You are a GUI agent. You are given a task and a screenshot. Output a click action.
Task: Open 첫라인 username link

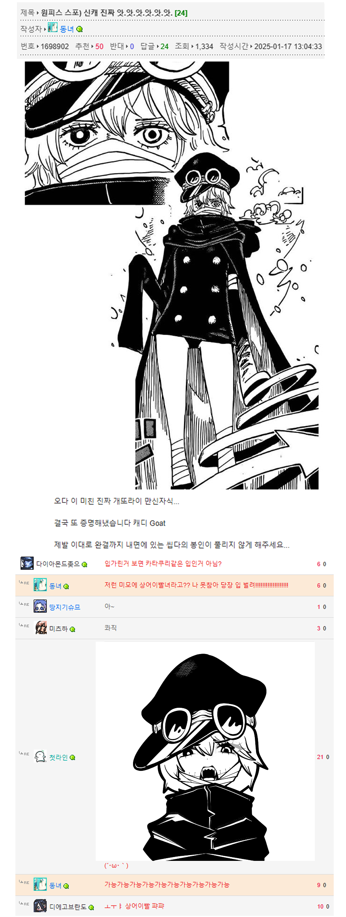pyautogui.click(x=58, y=757)
